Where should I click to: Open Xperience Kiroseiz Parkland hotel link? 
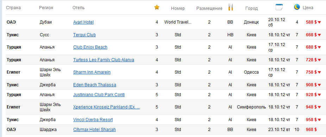click(106, 107)
